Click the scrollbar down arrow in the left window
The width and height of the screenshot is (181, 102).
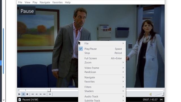(x=4, y=100)
